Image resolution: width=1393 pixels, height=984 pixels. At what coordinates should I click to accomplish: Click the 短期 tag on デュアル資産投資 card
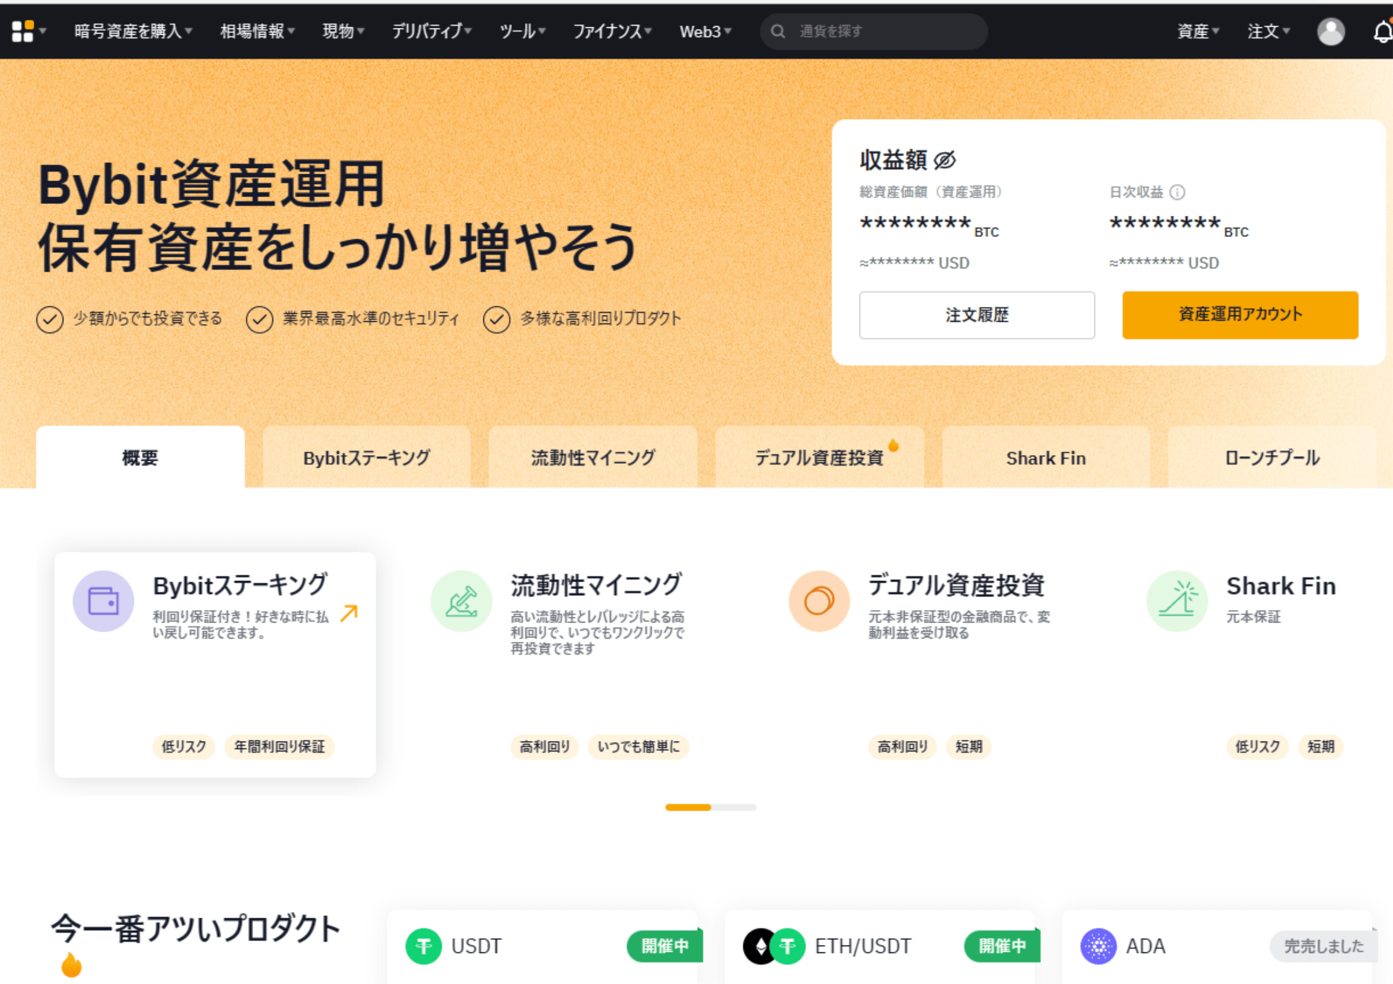pos(969,747)
